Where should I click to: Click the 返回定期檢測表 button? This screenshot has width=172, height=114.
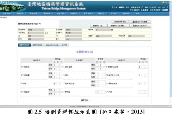point(120,22)
